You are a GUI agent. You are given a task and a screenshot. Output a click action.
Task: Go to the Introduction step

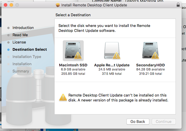23,28
